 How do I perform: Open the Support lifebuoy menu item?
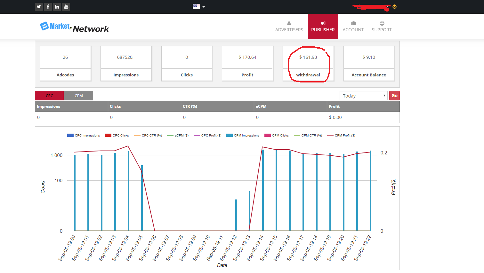point(382,27)
